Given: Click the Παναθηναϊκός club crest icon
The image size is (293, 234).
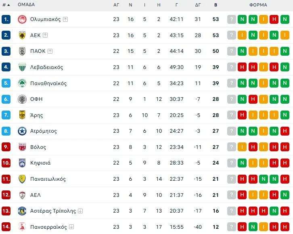Looking at the screenshot, I should 22,83.
